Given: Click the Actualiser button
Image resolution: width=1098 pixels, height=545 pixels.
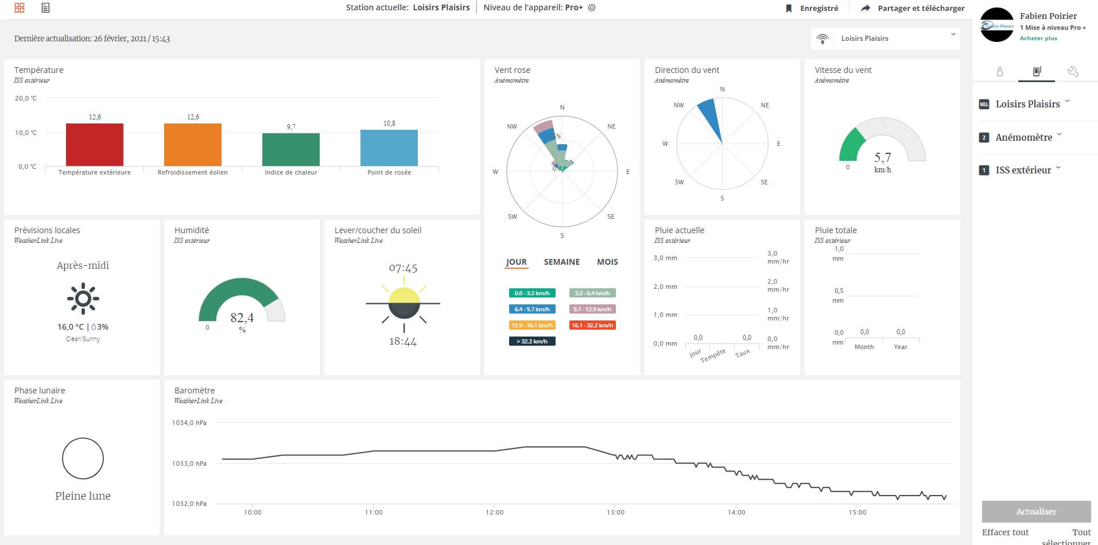Looking at the screenshot, I should click(x=1036, y=511).
